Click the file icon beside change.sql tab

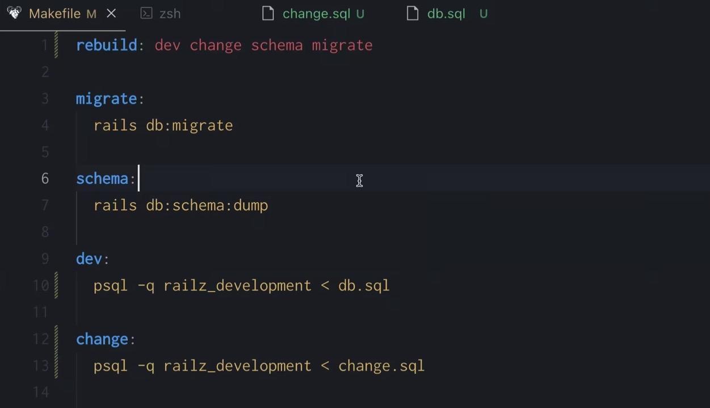(x=268, y=14)
